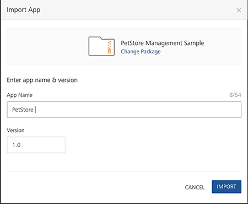This screenshot has width=248, height=204.
Task: Select the PetStore Management Sample package name
Action: (x=163, y=43)
